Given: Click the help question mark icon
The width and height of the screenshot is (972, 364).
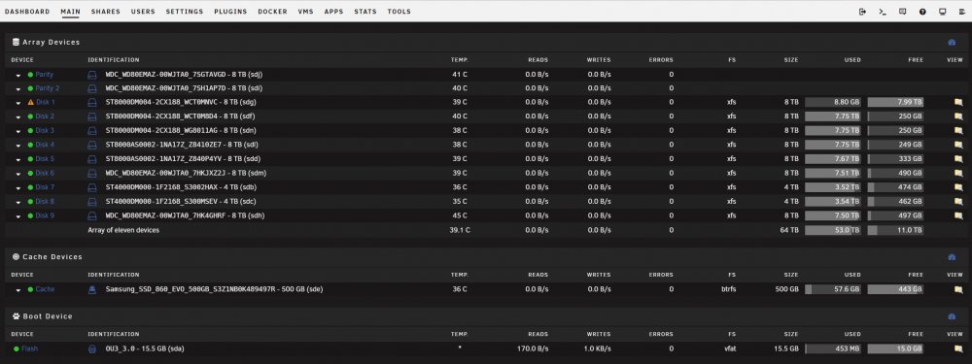Looking at the screenshot, I should pos(922,12).
